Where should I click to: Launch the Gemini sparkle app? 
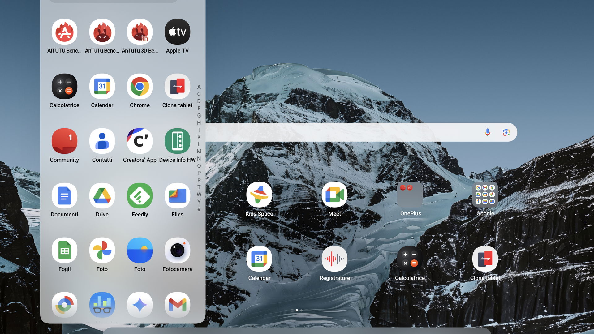coord(140,305)
